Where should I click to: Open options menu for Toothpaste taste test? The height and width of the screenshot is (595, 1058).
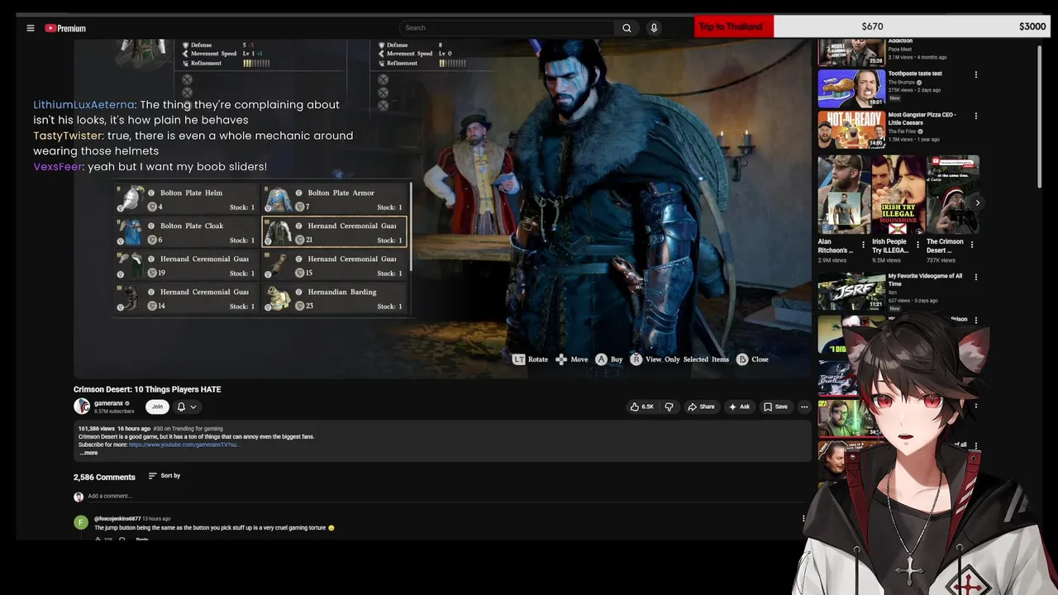click(x=975, y=74)
